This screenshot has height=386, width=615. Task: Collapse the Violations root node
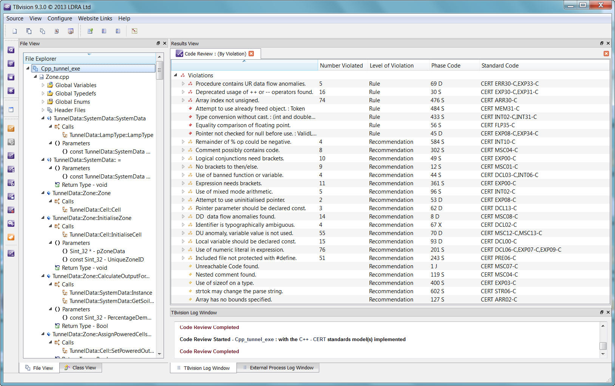pyautogui.click(x=176, y=75)
